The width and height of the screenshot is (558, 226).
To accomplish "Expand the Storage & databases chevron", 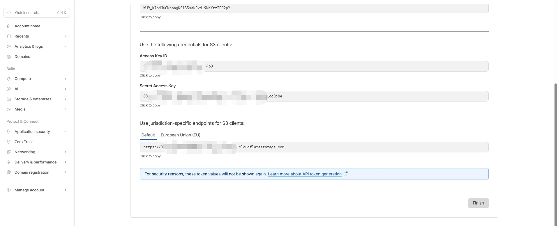I will point(65,99).
